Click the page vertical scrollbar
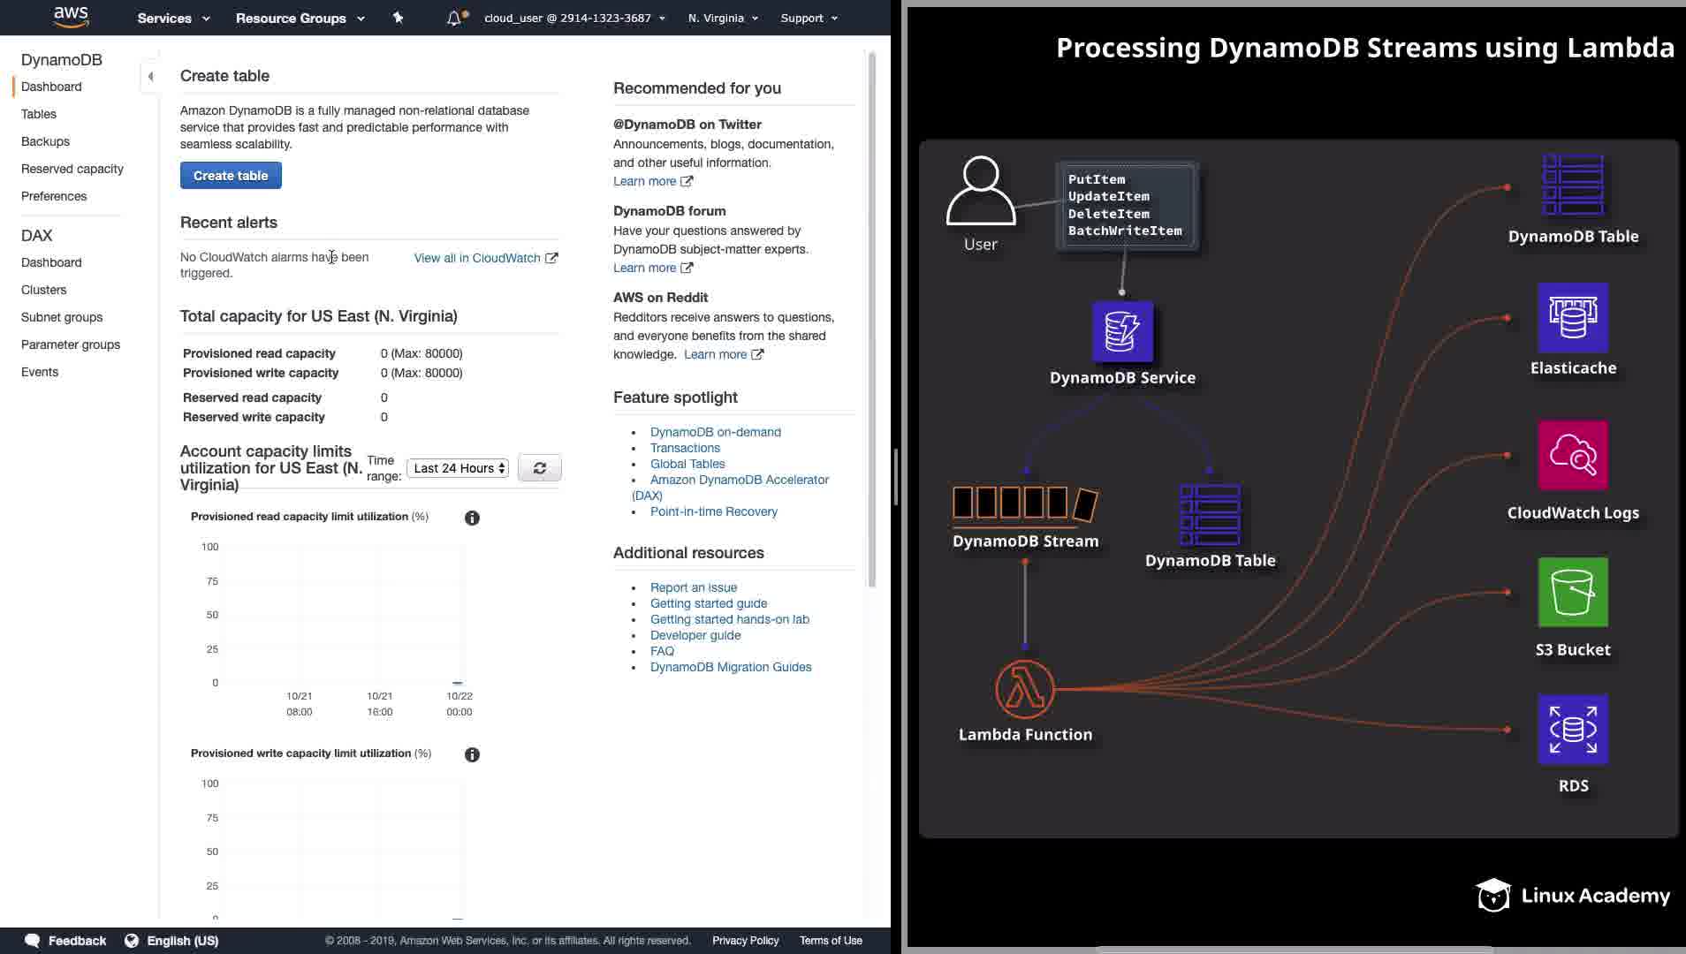This screenshot has height=954, width=1686. (x=872, y=318)
